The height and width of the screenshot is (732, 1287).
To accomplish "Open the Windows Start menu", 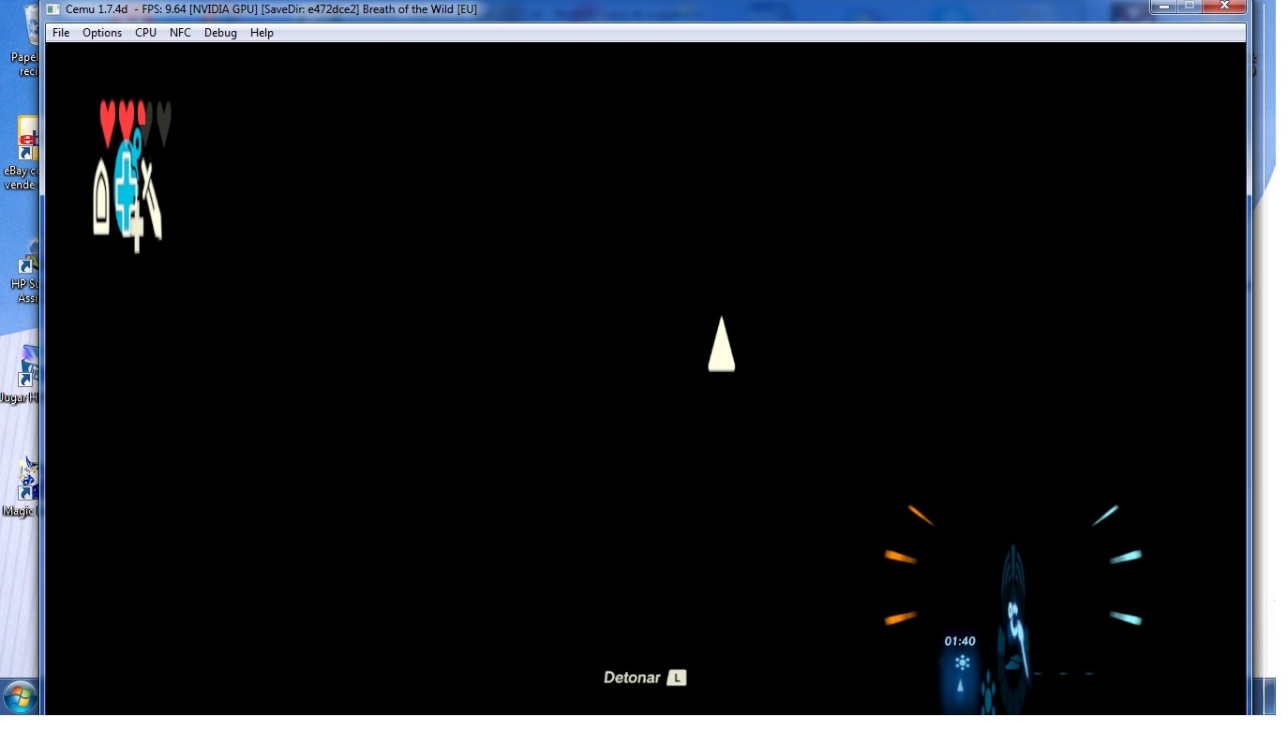I will (20, 697).
